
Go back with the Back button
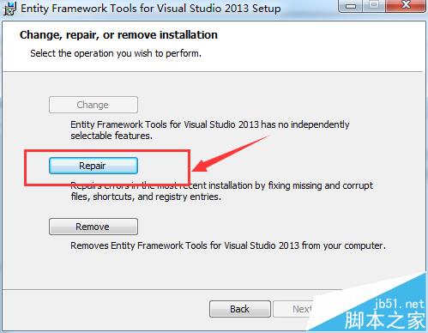(240, 309)
